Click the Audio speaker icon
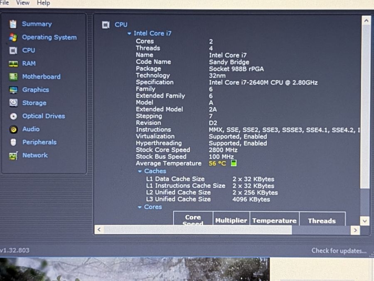This screenshot has height=281, width=374. 14,130
